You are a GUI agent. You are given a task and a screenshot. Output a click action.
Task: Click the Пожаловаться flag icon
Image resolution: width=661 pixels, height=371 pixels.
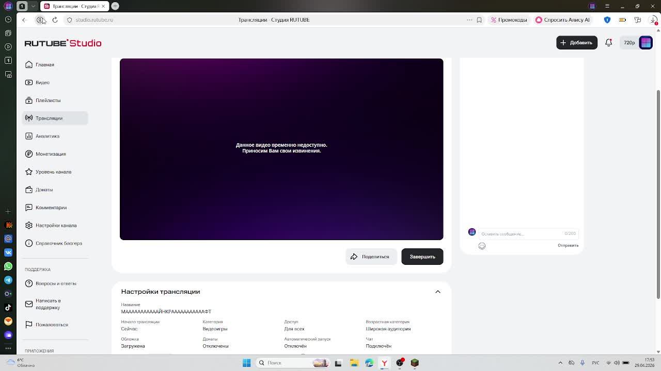(x=29, y=325)
